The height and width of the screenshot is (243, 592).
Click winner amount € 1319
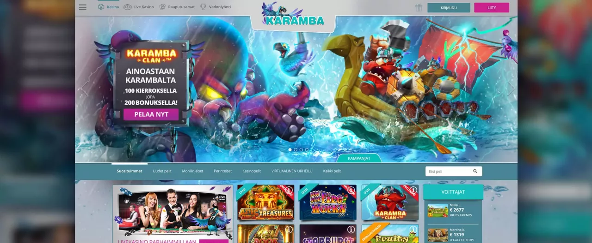pyautogui.click(x=457, y=235)
